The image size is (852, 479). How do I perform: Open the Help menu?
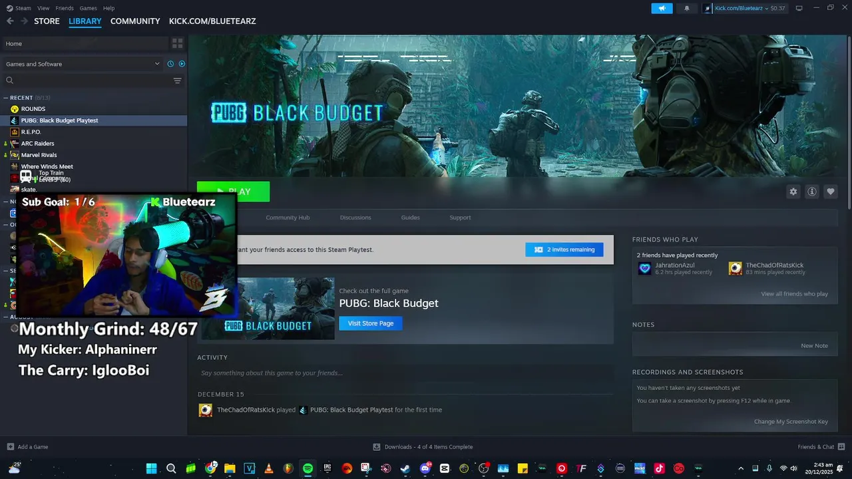[x=108, y=8]
